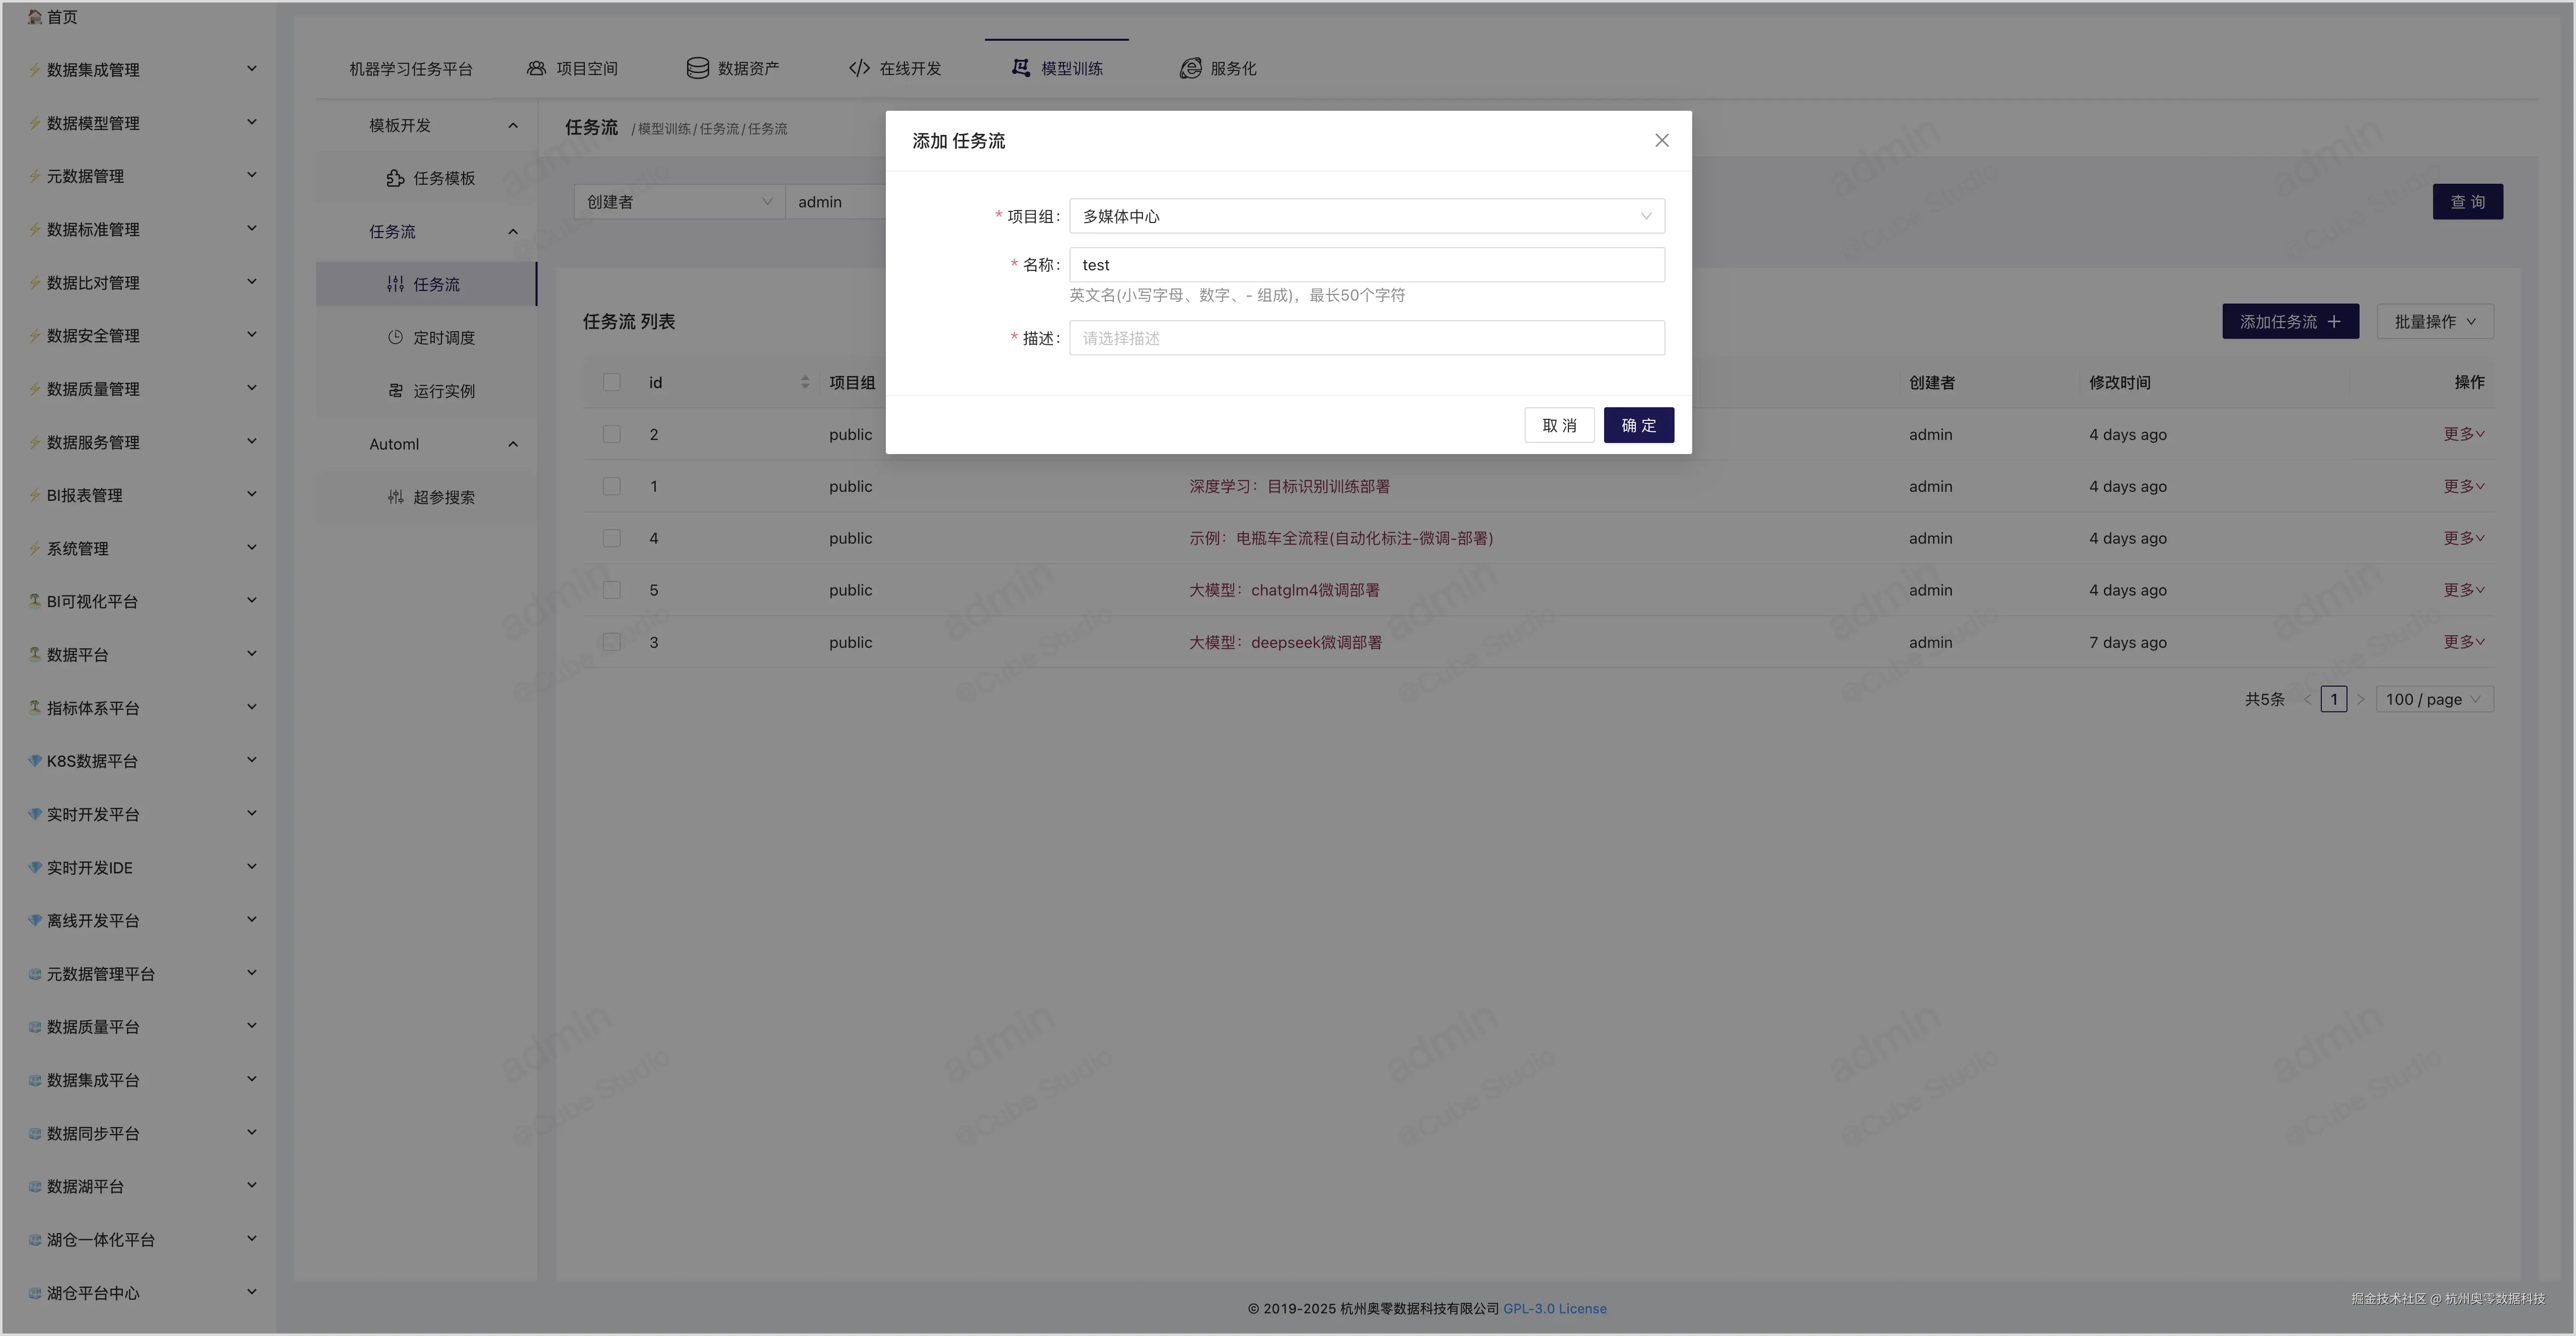The image size is (2576, 1336).
Task: Open the 机器学习任务平台 menu item
Action: click(410, 68)
